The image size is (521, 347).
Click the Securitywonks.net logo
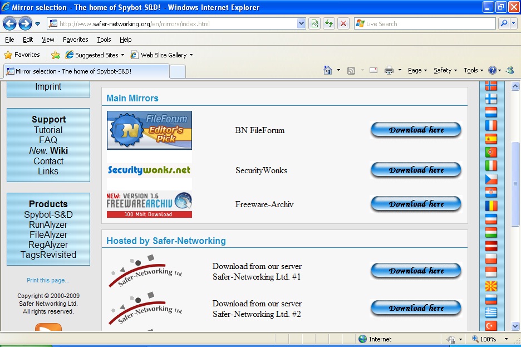tap(149, 170)
